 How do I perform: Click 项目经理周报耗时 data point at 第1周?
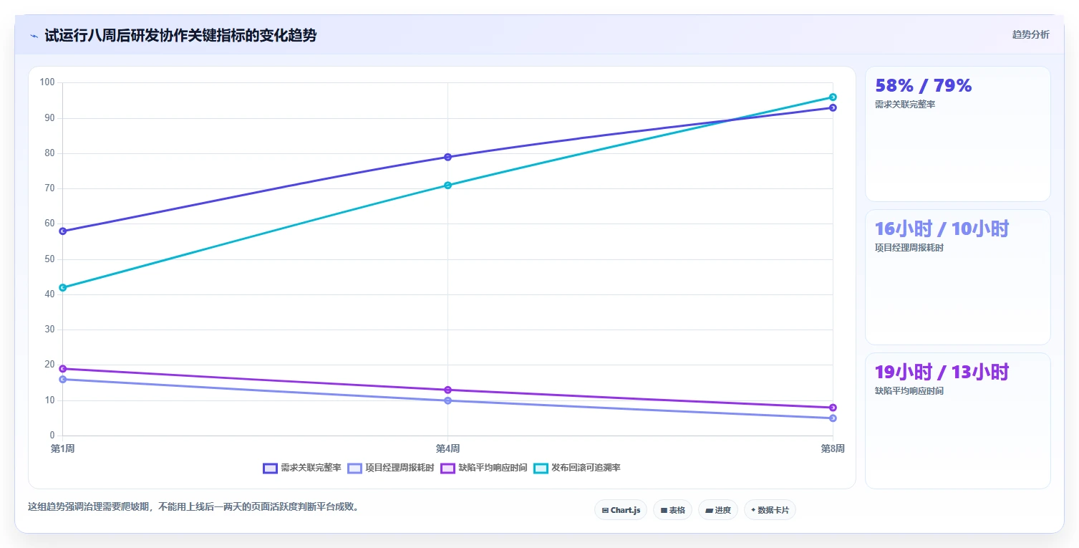63,379
